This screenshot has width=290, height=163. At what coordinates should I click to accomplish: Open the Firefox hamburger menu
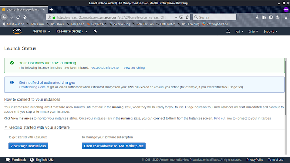[x=286, y=17]
